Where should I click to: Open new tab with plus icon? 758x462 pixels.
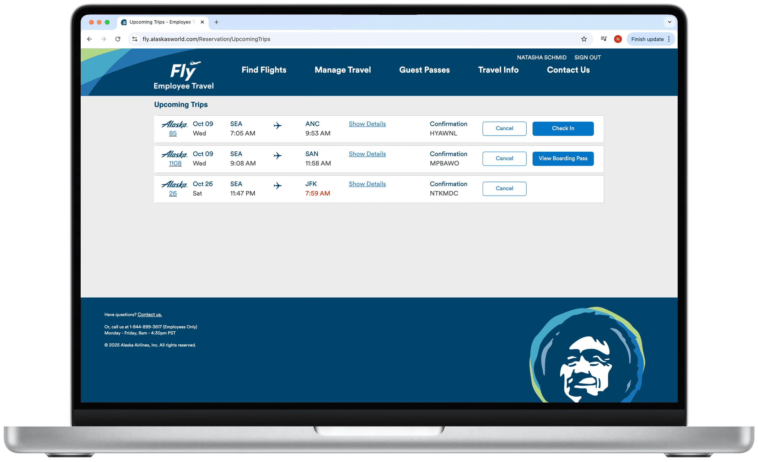click(216, 22)
